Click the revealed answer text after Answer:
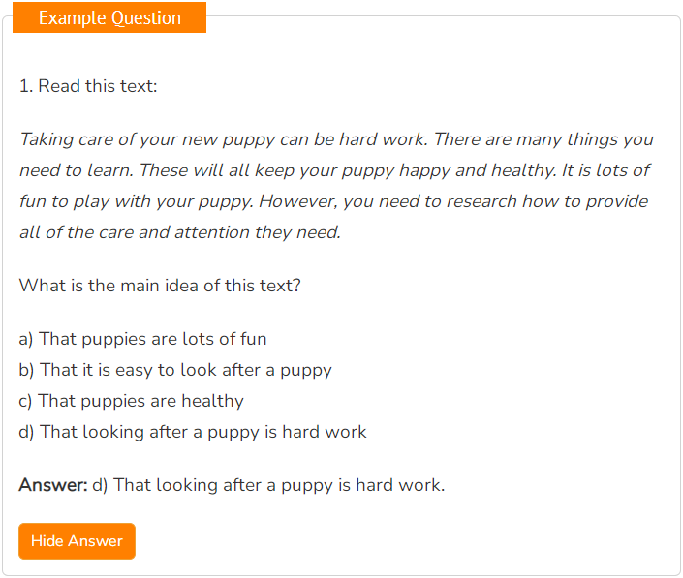The height and width of the screenshot is (578, 683). point(268,485)
